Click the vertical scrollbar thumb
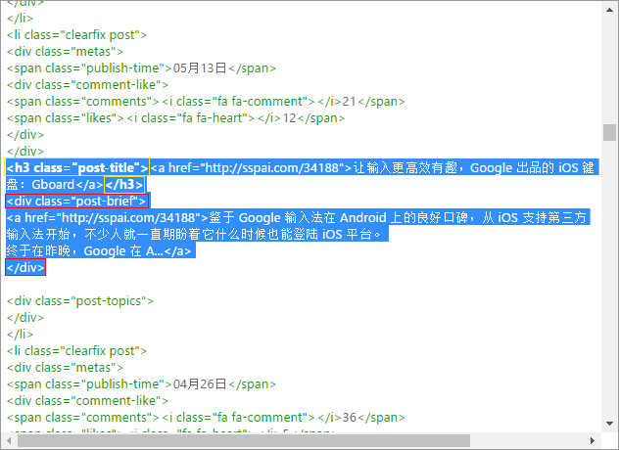This screenshot has width=619, height=450. 609,132
